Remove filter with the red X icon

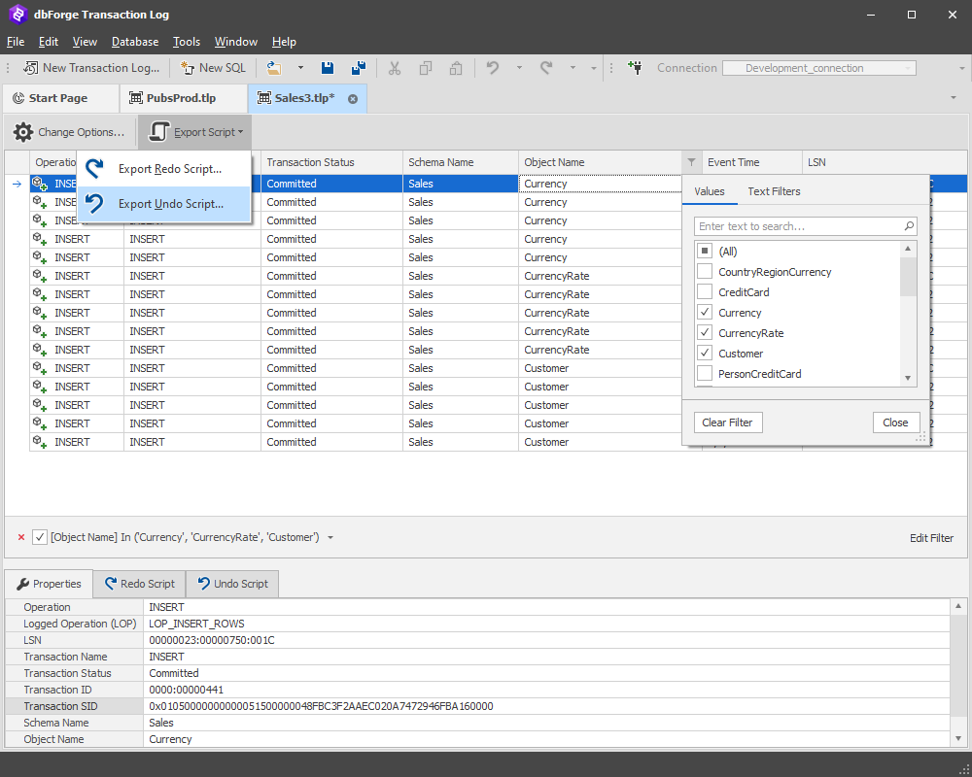(21, 537)
